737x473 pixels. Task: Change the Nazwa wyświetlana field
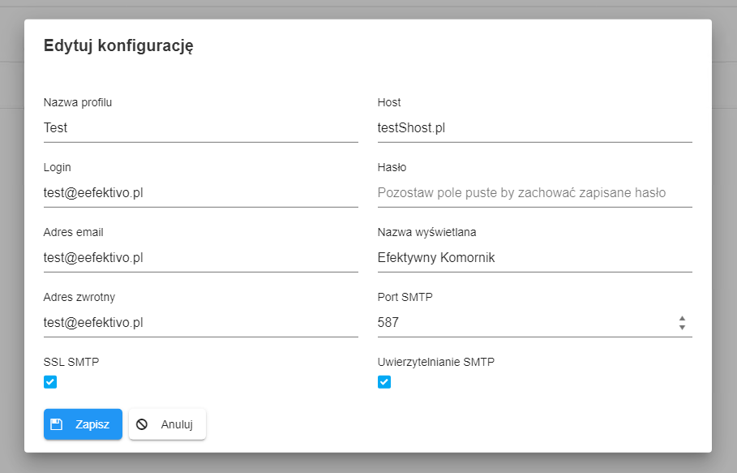click(x=535, y=258)
